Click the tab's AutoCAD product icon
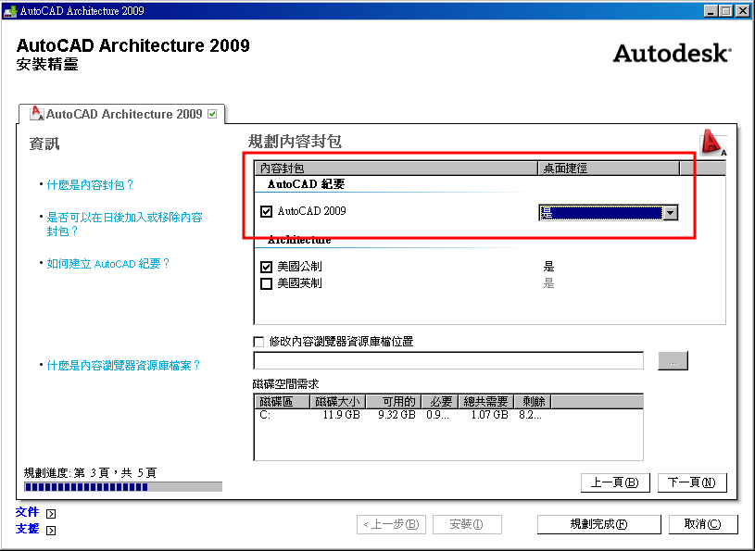The height and width of the screenshot is (551, 755). coord(37,114)
